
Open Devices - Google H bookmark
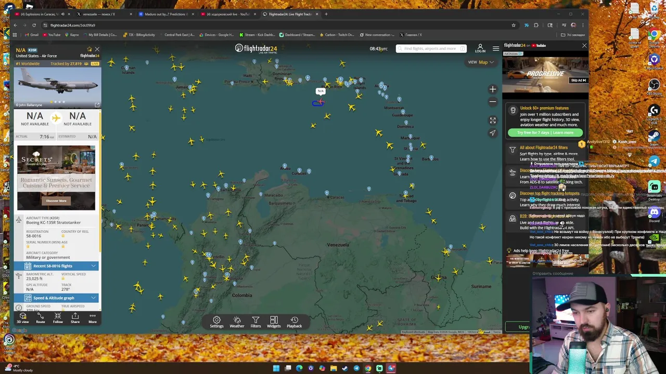[216, 35]
